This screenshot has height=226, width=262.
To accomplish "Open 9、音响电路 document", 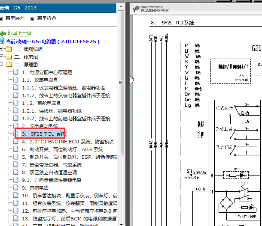I will [x=35, y=188].
